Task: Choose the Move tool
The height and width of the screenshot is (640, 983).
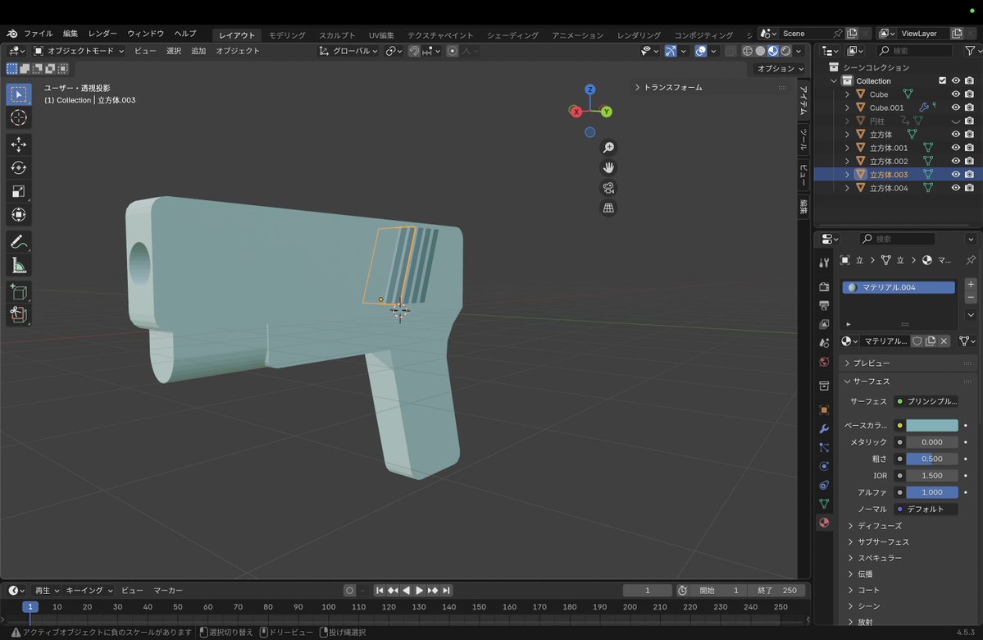Action: [18, 144]
